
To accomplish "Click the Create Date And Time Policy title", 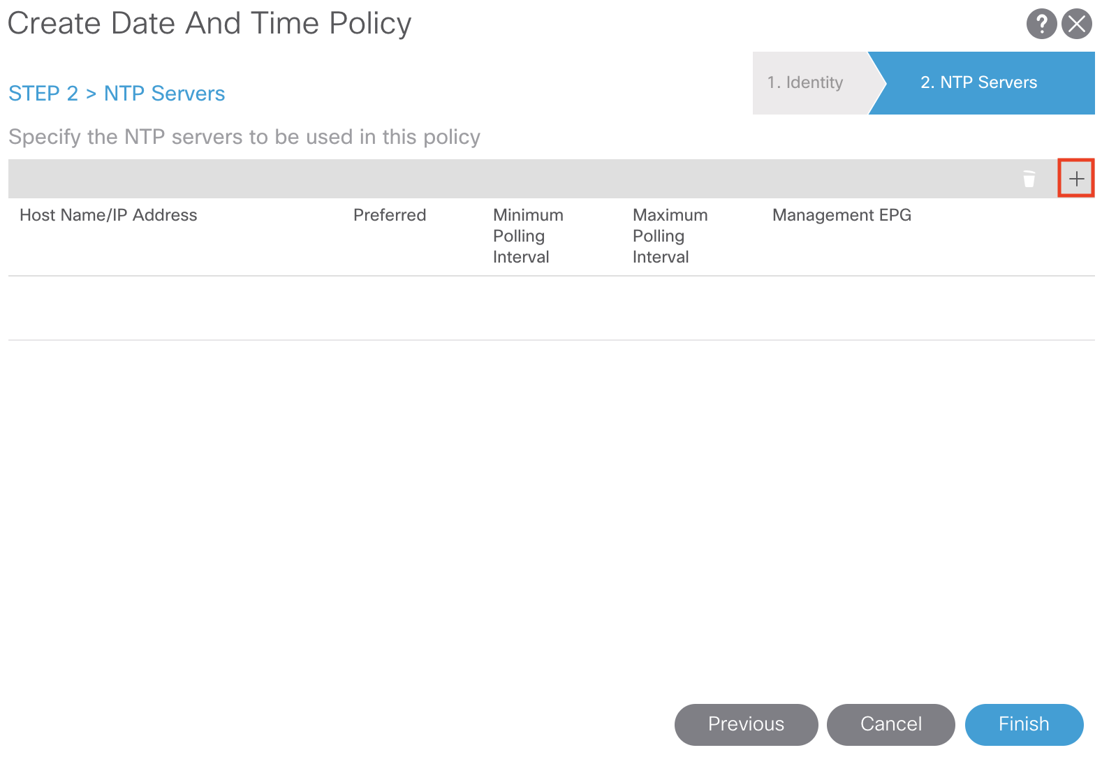I will (210, 24).
